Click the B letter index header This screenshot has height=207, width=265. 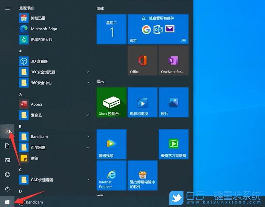pyautogui.click(x=20, y=126)
